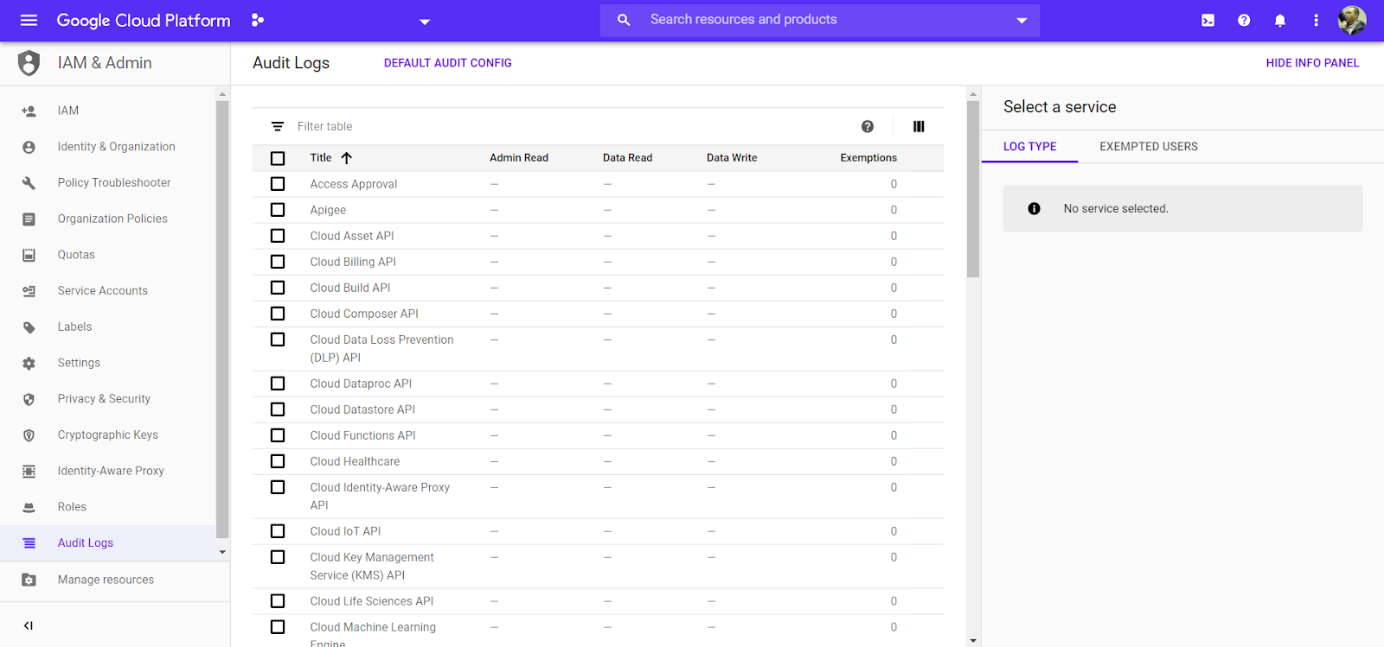Image resolution: width=1384 pixels, height=647 pixels.
Task: Select Cloud Key Management Service (KMS) API title
Action: point(372,567)
